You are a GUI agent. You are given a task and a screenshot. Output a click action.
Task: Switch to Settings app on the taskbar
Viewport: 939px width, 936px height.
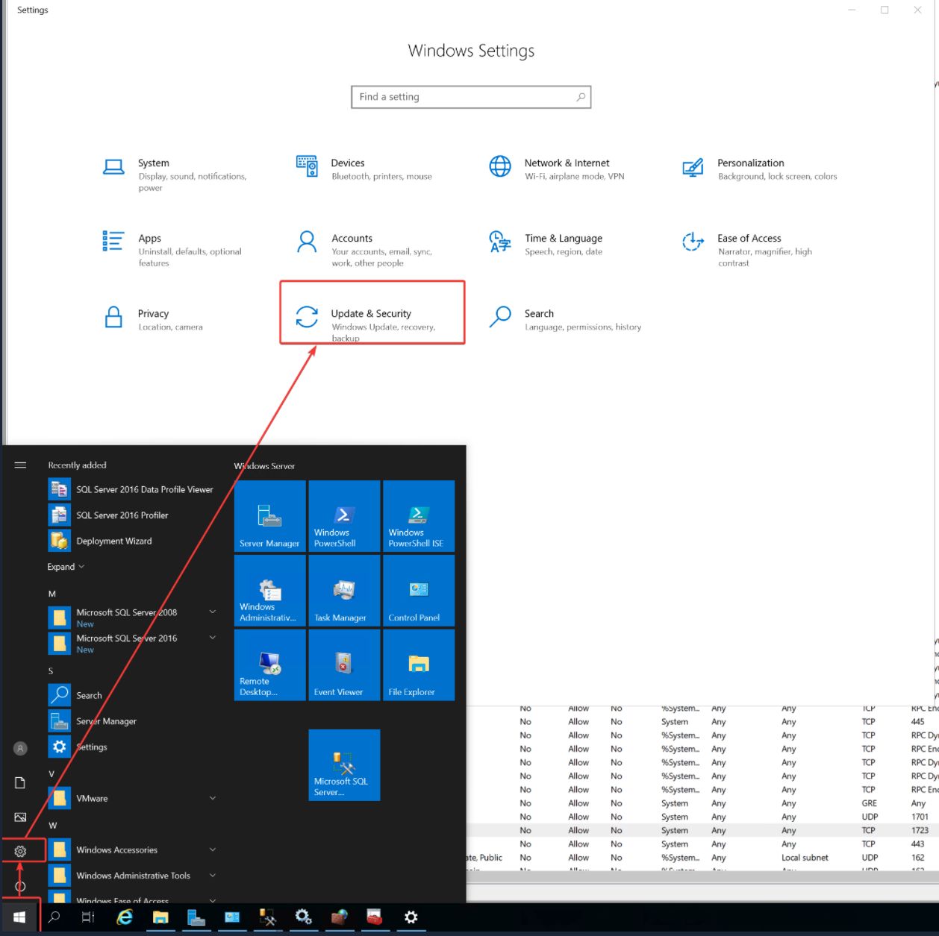pos(411,917)
